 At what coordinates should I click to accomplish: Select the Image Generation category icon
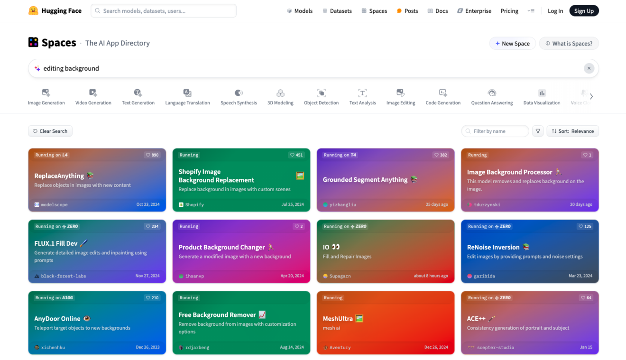46,93
